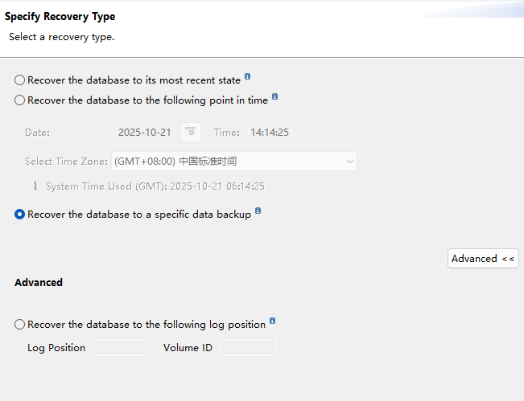Click info icon next to log position option
The image size is (524, 401).
(x=273, y=321)
